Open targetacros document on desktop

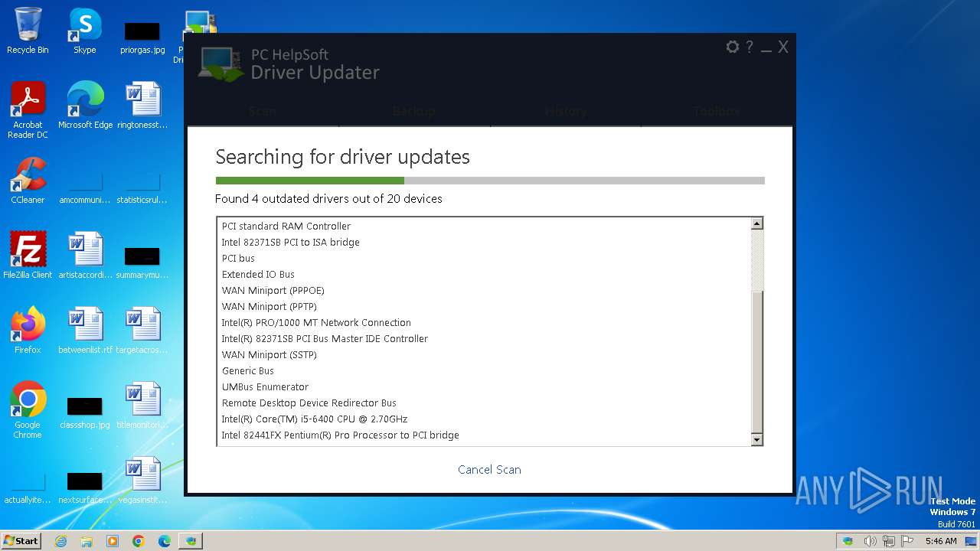(x=142, y=331)
